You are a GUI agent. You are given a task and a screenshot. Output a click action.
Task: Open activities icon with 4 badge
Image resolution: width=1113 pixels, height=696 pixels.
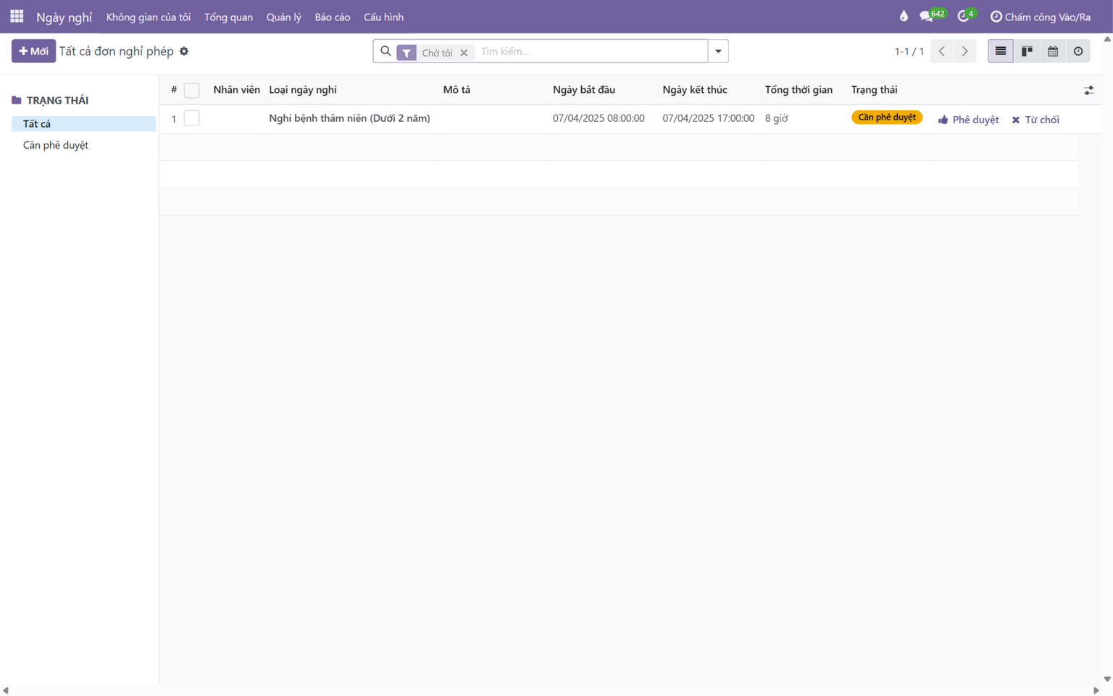coord(967,16)
